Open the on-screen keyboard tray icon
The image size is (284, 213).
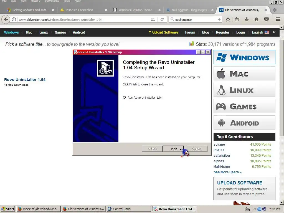click(247, 209)
